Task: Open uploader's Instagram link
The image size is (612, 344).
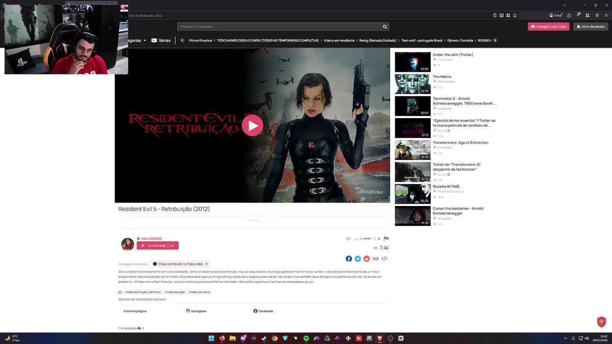Action: pyautogui.click(x=196, y=311)
